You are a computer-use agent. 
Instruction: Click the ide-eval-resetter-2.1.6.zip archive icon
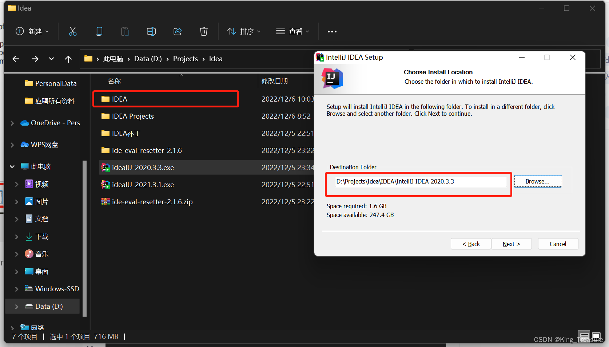tap(106, 202)
